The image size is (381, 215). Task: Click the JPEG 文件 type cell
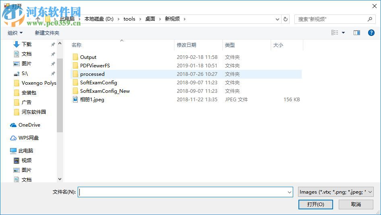(x=236, y=100)
